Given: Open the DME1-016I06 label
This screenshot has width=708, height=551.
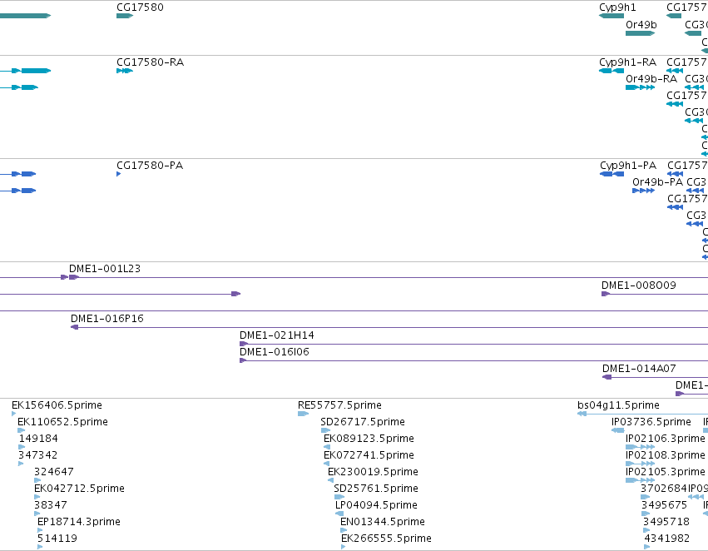Looking at the screenshot, I should pyautogui.click(x=274, y=352).
